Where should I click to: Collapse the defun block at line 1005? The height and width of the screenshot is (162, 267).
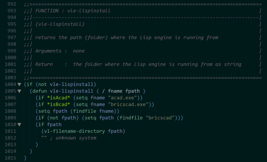point(19,91)
